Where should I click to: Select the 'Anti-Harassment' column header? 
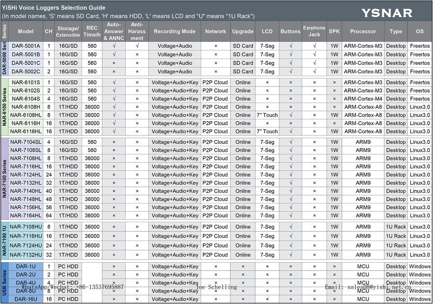coord(137,32)
